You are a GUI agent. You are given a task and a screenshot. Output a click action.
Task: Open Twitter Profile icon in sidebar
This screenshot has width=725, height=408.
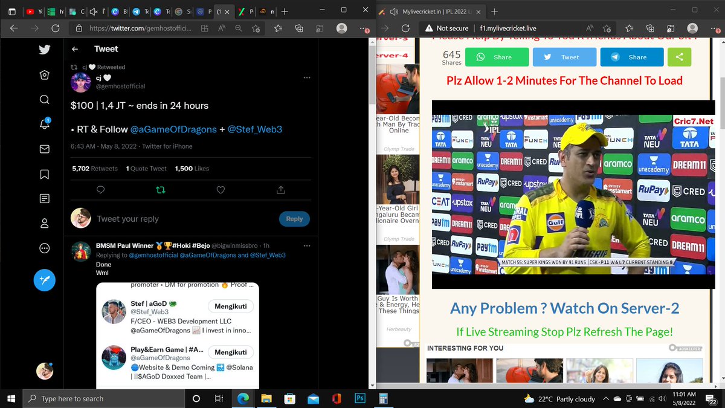(x=44, y=223)
